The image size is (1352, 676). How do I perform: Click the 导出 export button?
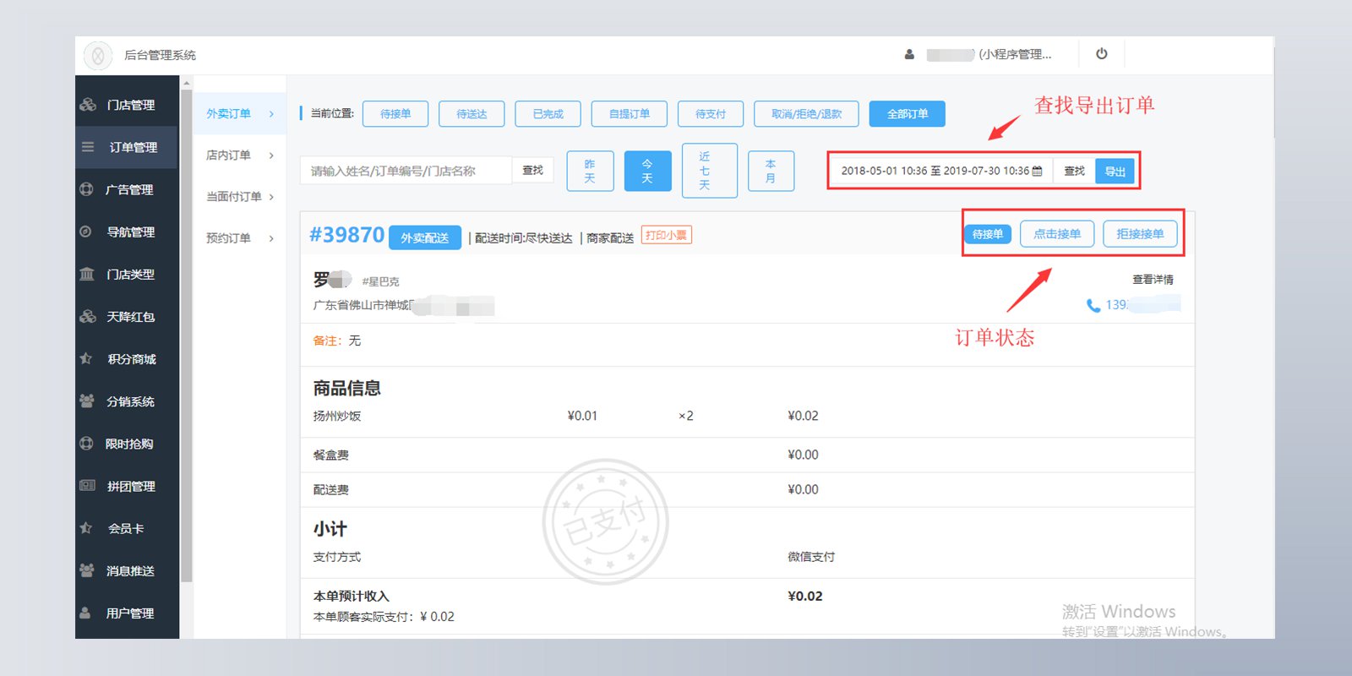point(1115,172)
